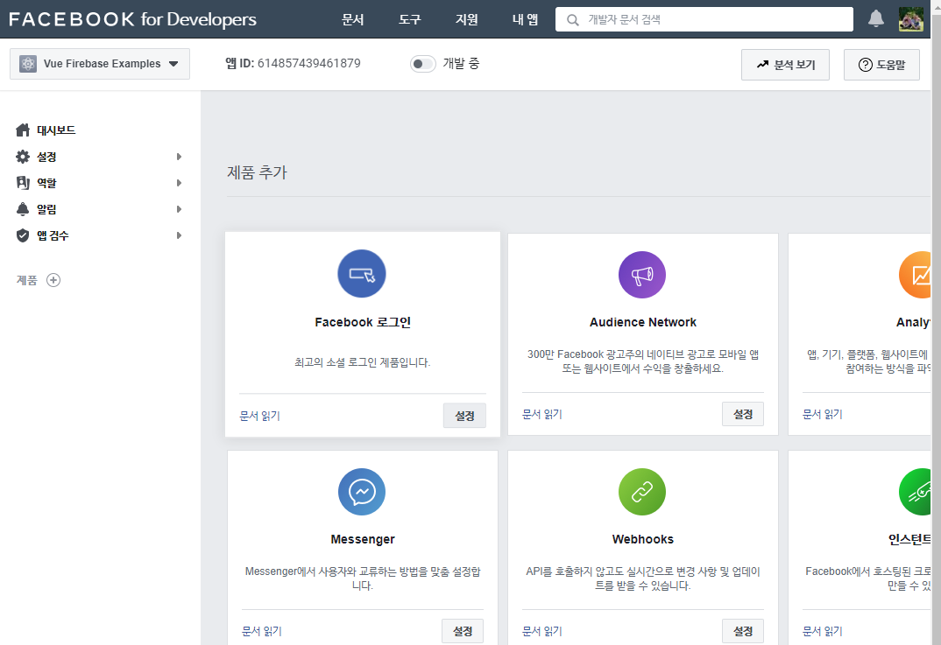The width and height of the screenshot is (941, 645).
Task: Select 앱 검수 in the sidebar
Action: click(x=53, y=235)
